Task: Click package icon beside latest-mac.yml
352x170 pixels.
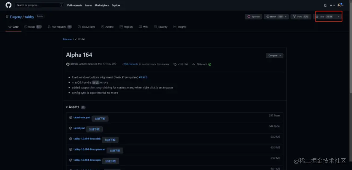Action: pyautogui.click(x=70, y=117)
